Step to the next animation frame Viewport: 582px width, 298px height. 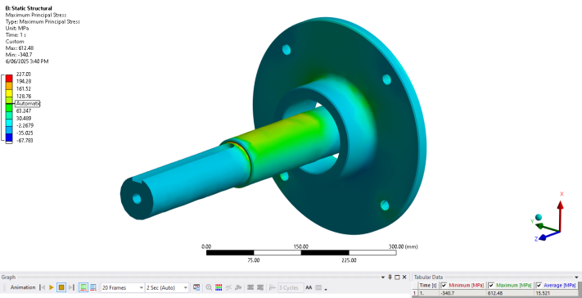coord(71,287)
